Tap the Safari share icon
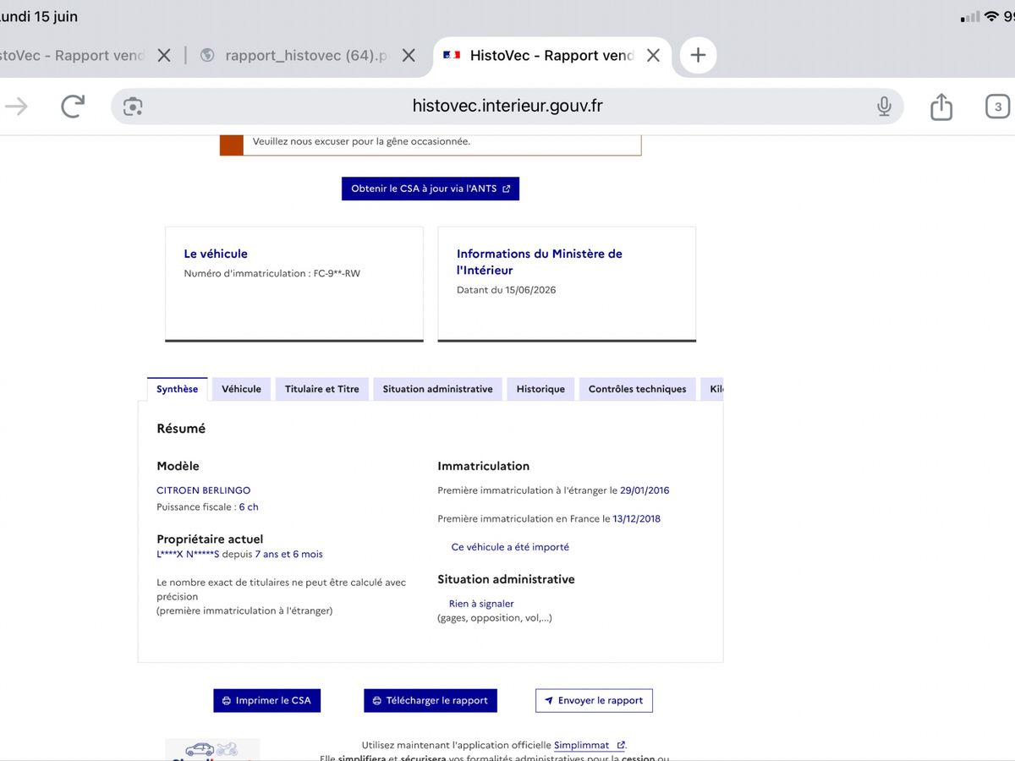 [x=941, y=106]
